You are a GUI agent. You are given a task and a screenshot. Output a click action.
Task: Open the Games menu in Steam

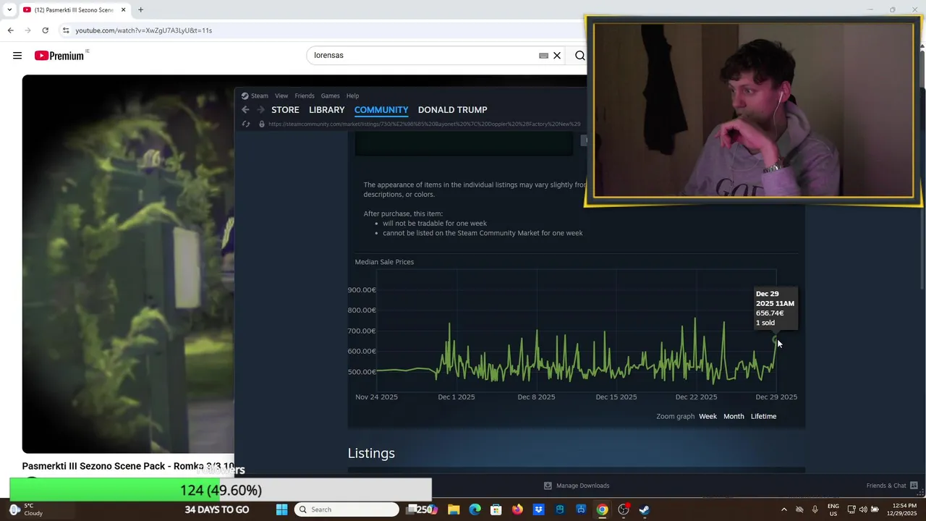click(330, 96)
